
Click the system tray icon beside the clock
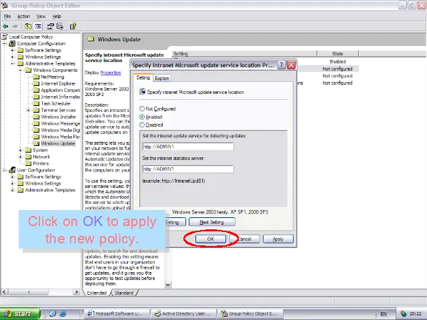point(403,314)
